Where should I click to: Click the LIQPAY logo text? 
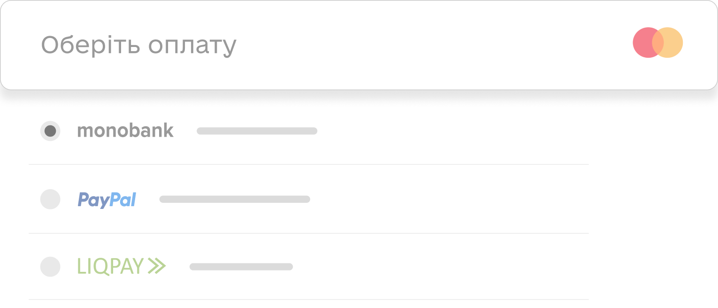110,266
